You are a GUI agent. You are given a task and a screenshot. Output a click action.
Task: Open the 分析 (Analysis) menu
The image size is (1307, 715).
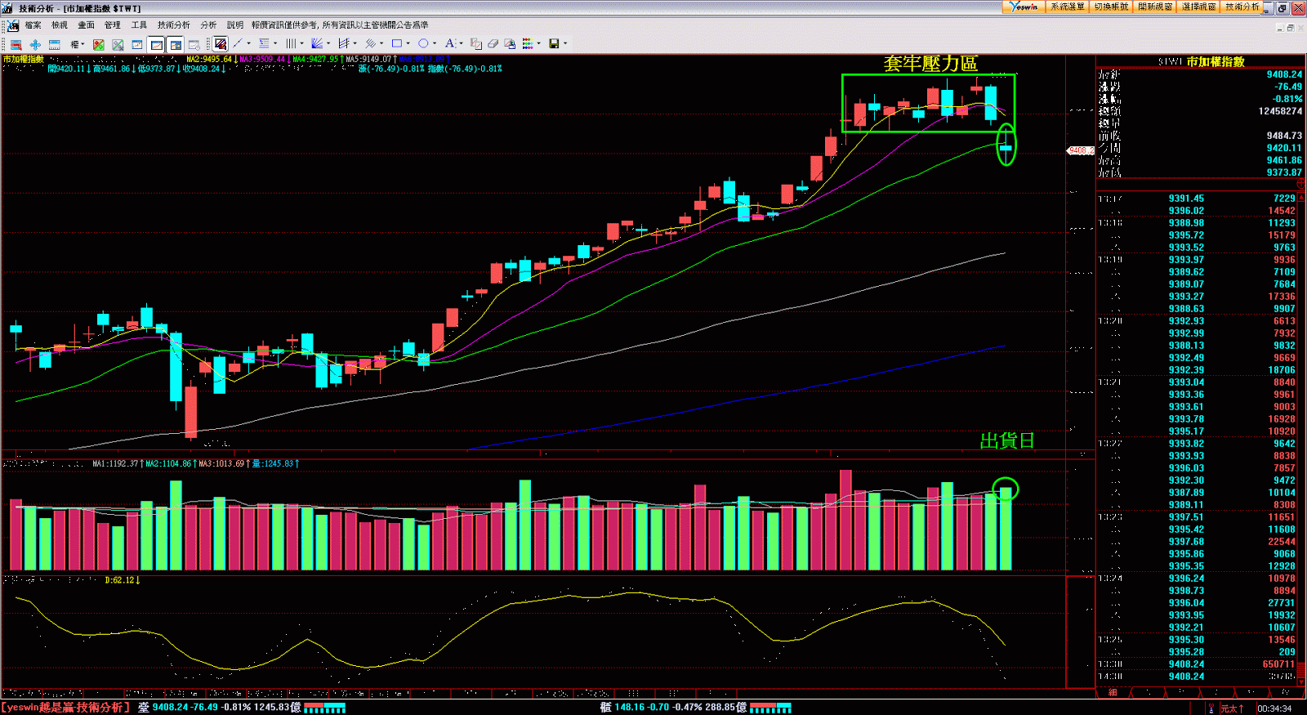208,25
